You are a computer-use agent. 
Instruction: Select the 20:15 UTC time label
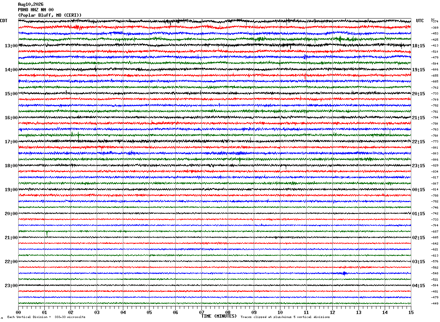coord(418,94)
